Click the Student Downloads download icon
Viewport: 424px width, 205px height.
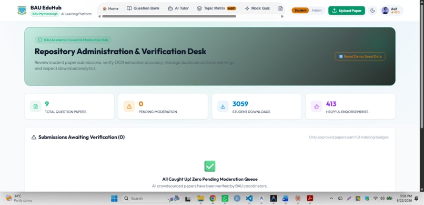[223, 106]
